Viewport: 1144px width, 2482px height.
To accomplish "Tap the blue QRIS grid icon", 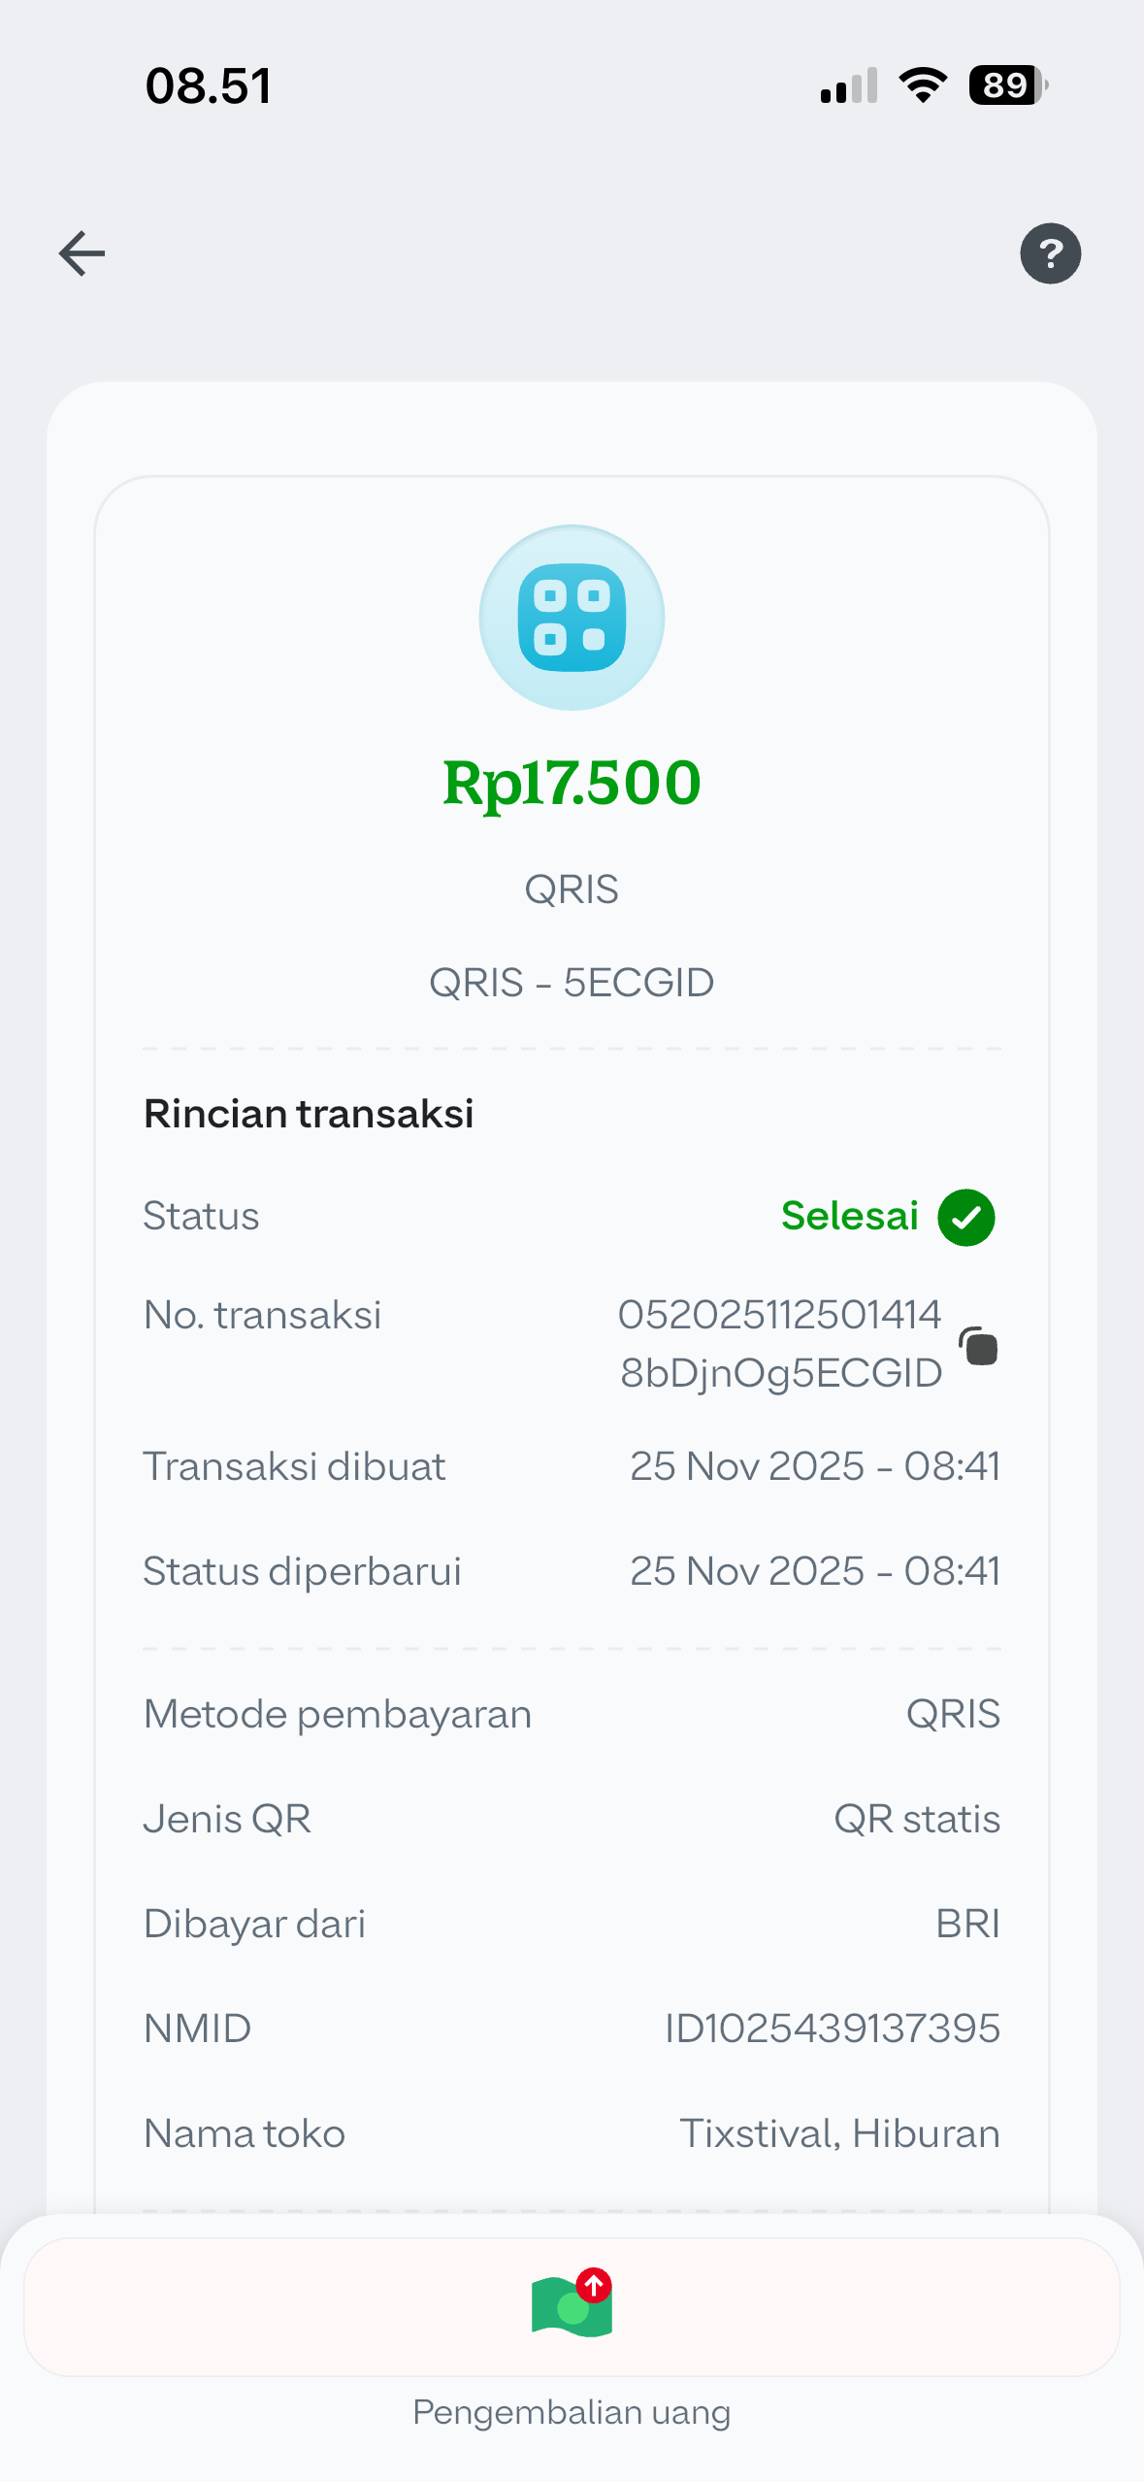I will click(x=572, y=618).
